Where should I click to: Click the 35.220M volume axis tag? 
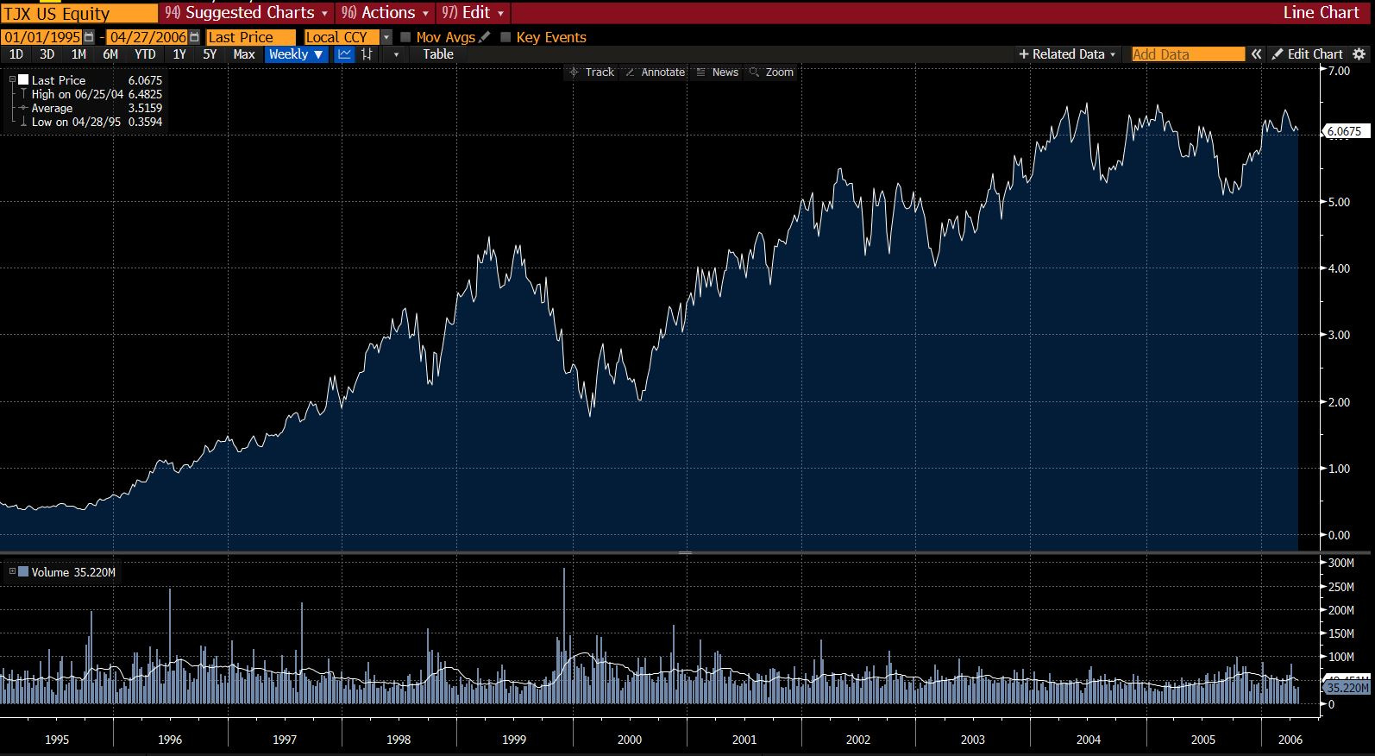pyautogui.click(x=1347, y=688)
